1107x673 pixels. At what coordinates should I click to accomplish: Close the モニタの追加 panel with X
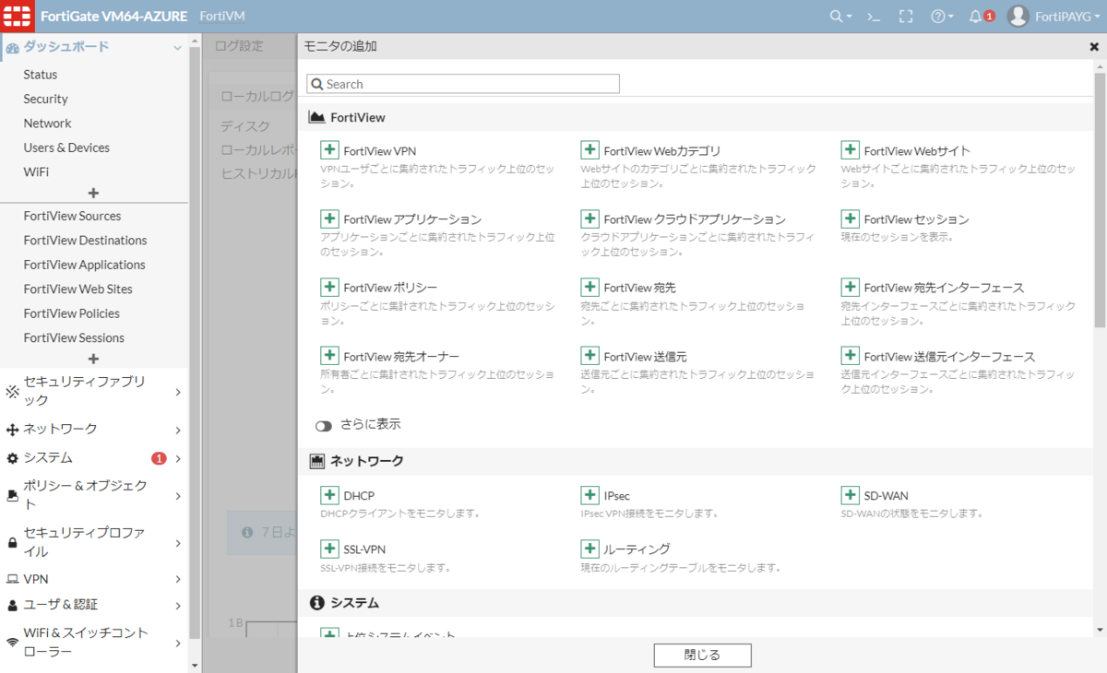[x=1094, y=46]
